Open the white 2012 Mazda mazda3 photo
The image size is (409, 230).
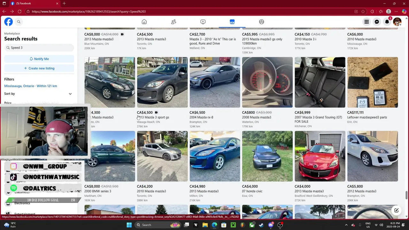[373, 156]
